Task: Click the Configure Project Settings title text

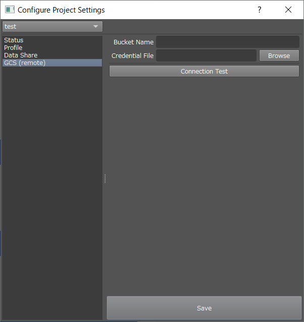Action: pyautogui.click(x=61, y=10)
